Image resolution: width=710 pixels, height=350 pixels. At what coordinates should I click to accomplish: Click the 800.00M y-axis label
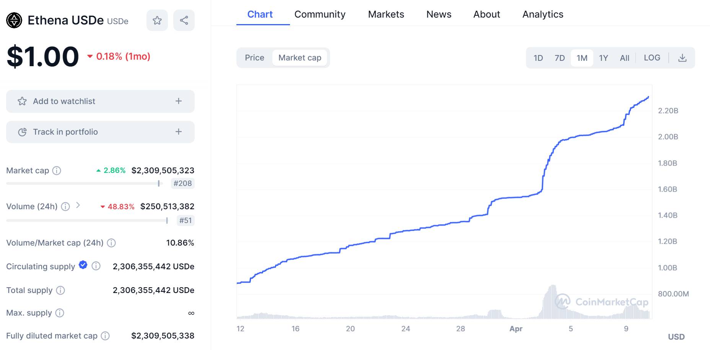[x=673, y=294]
